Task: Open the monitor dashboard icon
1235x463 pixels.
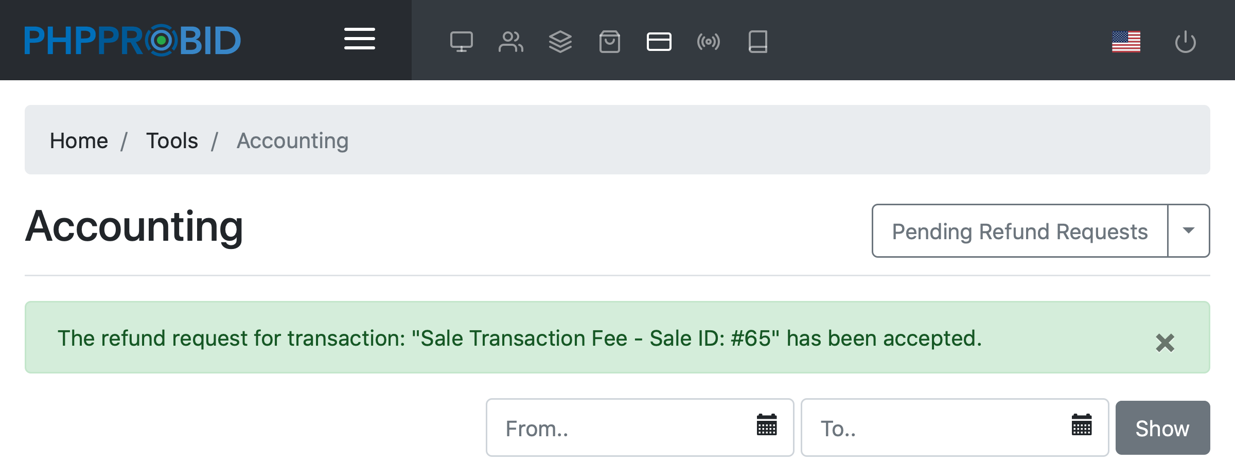Action: tap(461, 42)
